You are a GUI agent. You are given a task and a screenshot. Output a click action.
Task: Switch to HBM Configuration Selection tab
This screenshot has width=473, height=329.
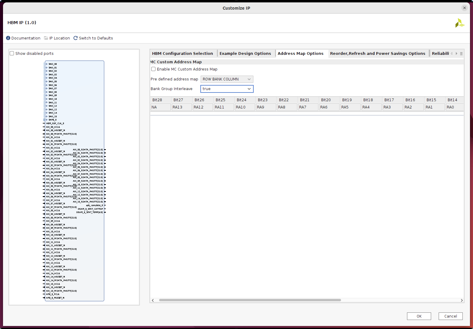182,54
